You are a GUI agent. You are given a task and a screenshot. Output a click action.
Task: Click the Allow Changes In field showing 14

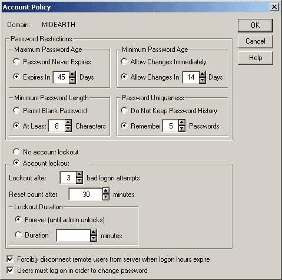[x=191, y=77]
